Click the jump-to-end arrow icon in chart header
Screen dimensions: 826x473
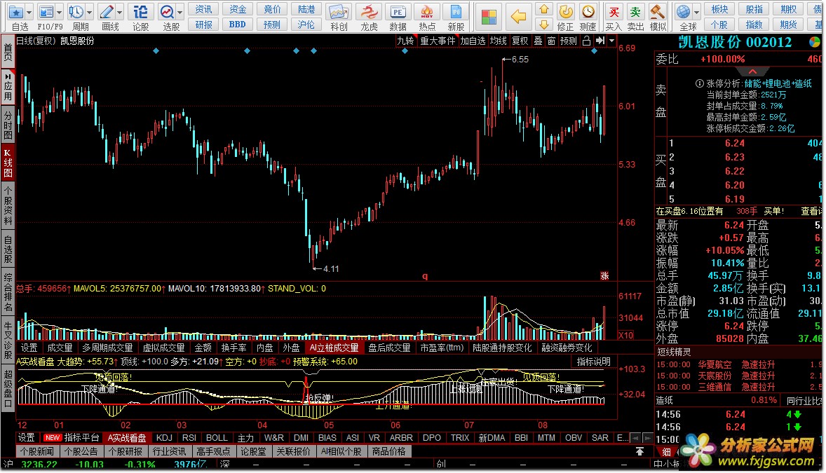point(600,41)
